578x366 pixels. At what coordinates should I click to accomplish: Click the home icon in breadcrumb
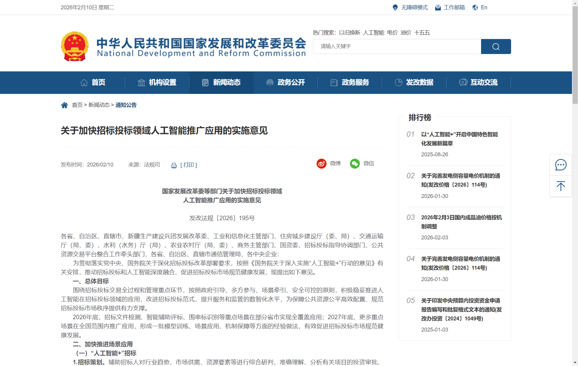click(64, 105)
